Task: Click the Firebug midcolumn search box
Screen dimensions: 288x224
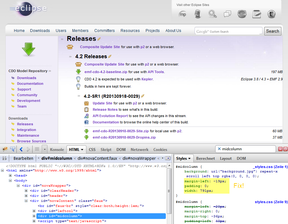Action: click(245, 149)
